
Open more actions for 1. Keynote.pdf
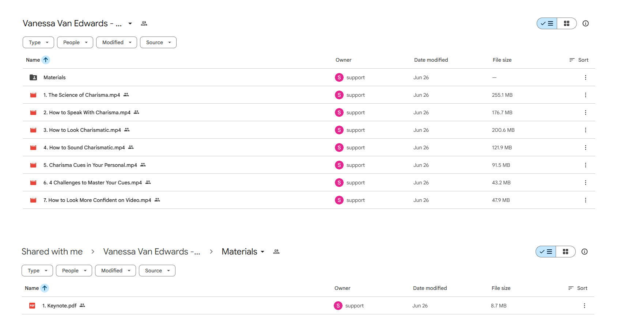(584, 306)
